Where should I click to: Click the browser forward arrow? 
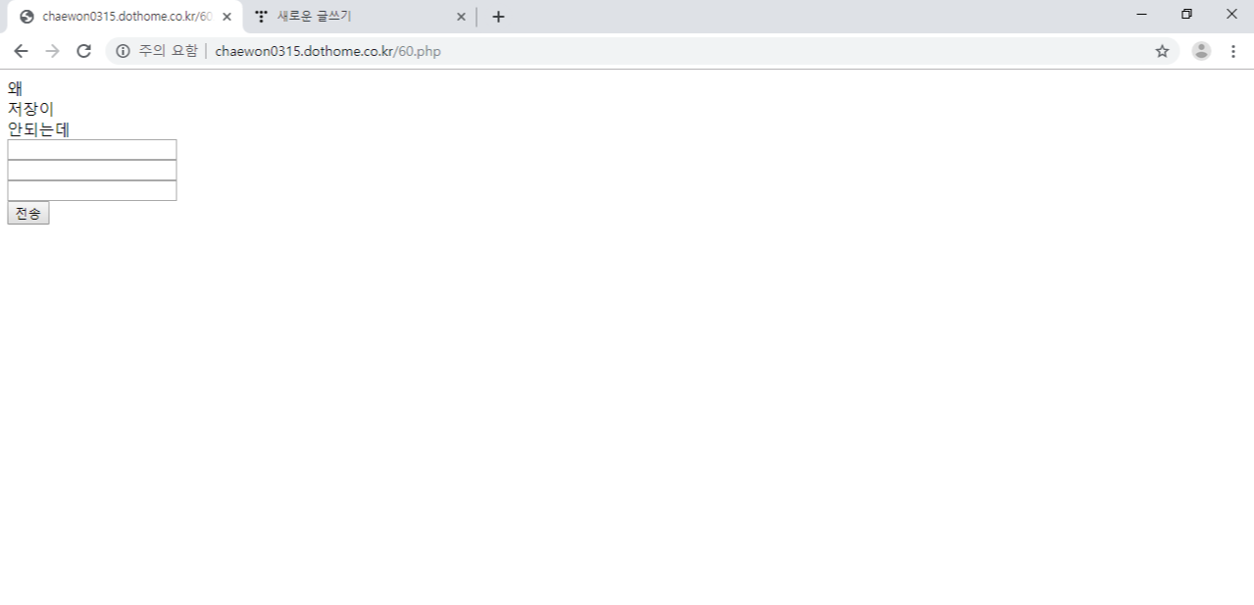pyautogui.click(x=52, y=51)
